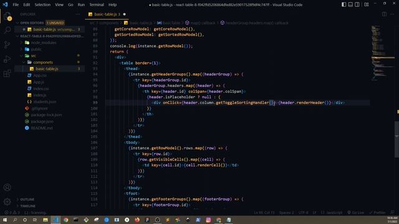Open the Search view in activity bar

7,30
